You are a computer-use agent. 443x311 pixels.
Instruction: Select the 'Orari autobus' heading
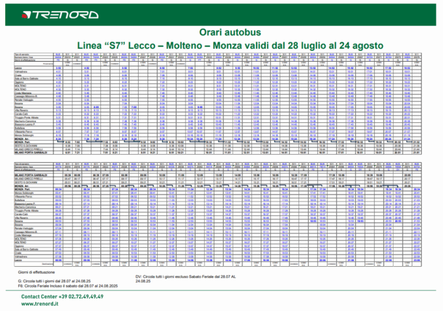[x=230, y=32]
